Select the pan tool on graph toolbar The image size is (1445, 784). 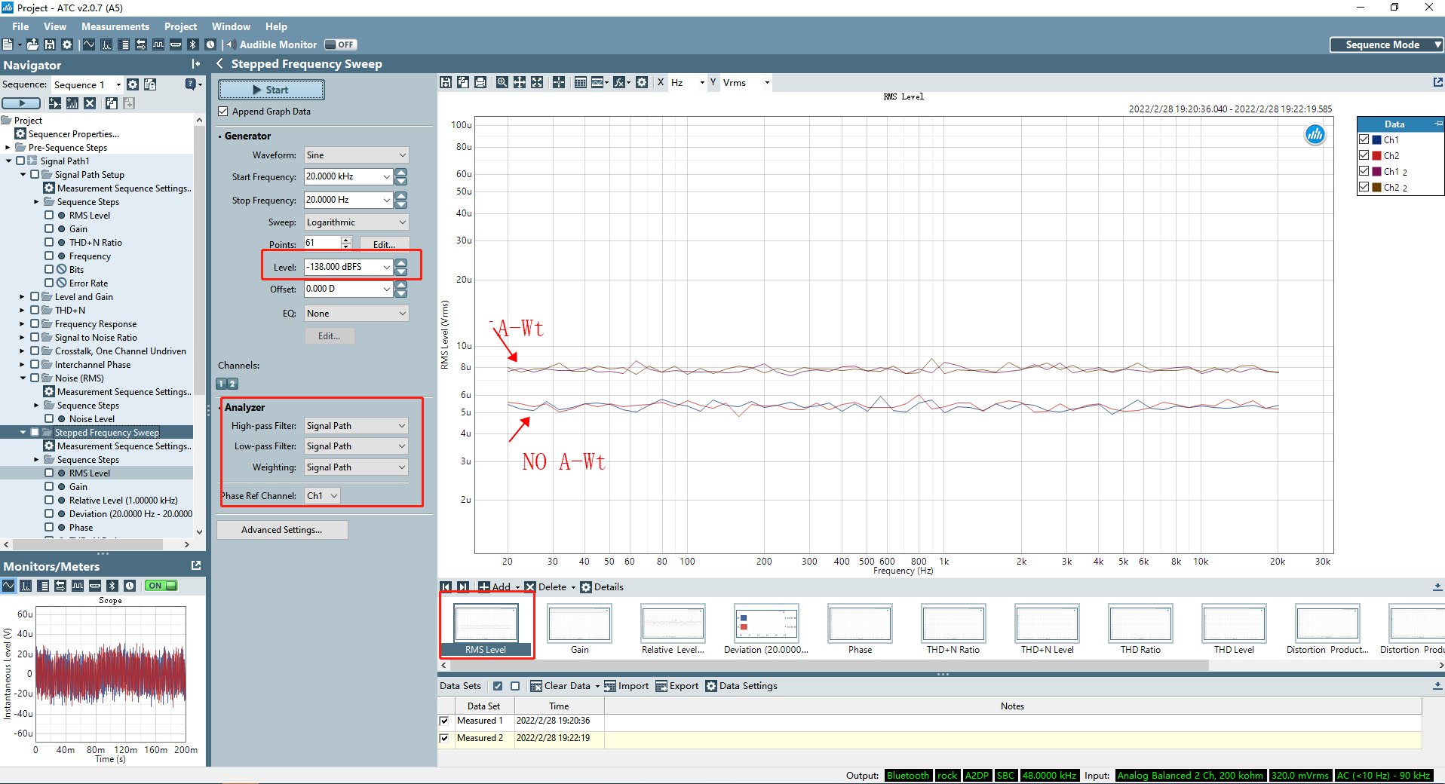pos(520,82)
